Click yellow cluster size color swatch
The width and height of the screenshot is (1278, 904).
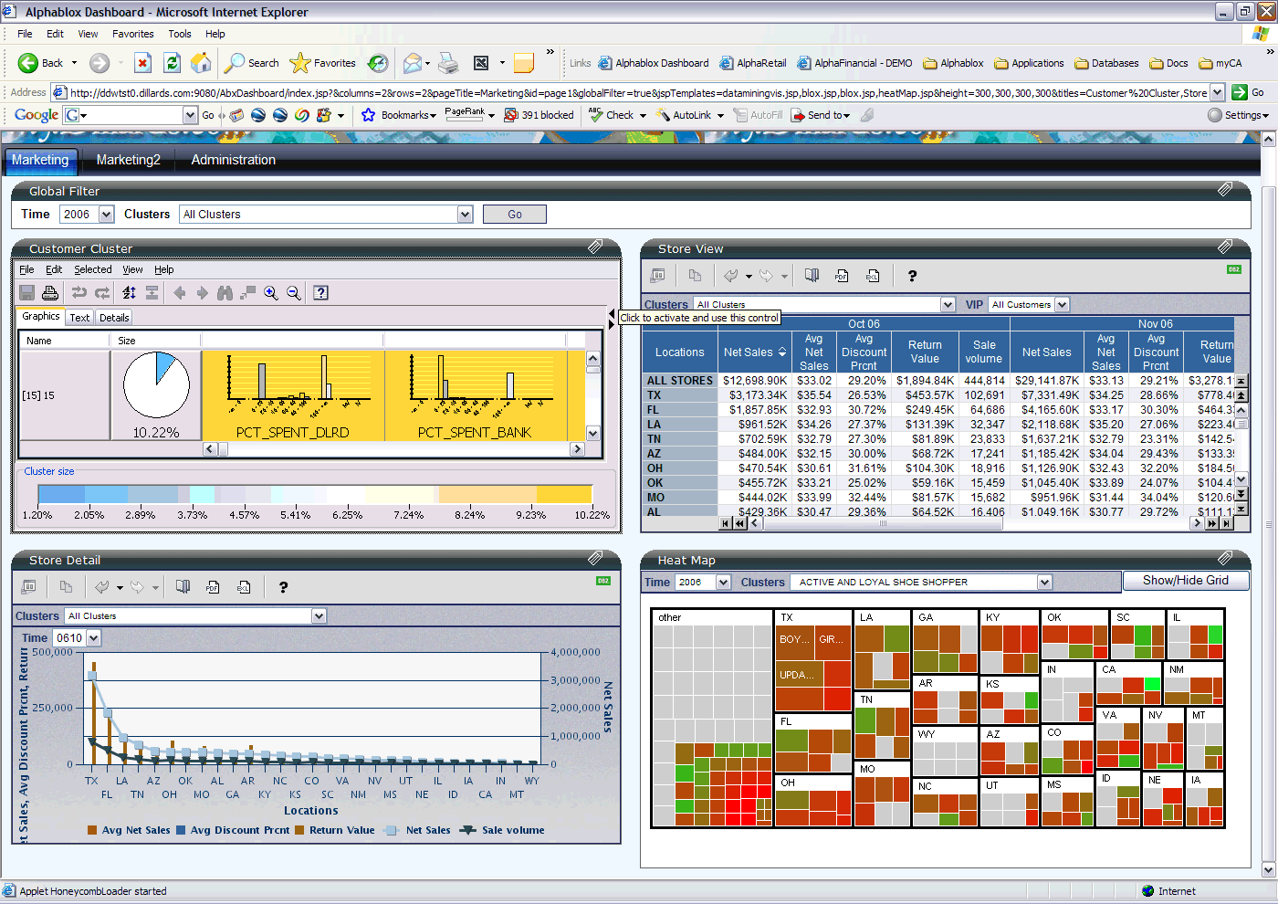click(564, 494)
